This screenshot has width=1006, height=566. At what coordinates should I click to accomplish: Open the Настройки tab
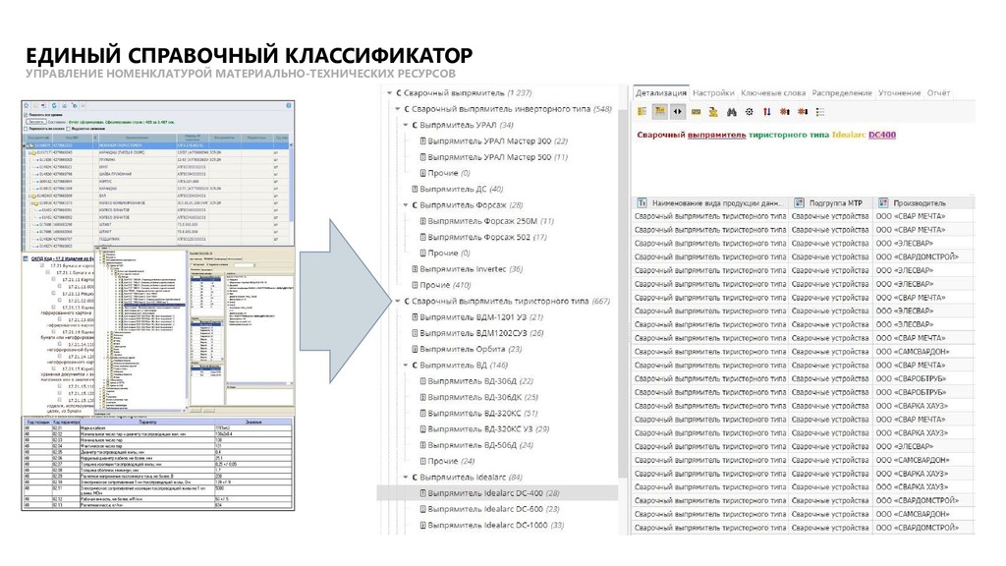[x=713, y=93]
